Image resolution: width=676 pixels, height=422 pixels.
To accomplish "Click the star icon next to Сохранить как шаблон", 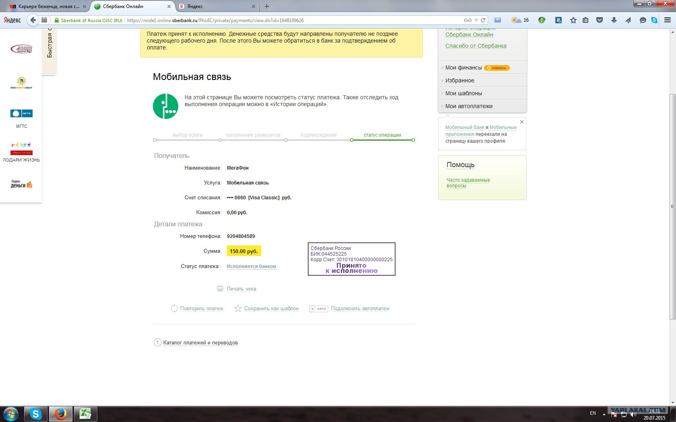I will coord(238,308).
